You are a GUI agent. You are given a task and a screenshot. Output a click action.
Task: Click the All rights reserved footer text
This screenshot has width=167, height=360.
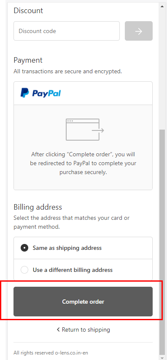click(51, 353)
